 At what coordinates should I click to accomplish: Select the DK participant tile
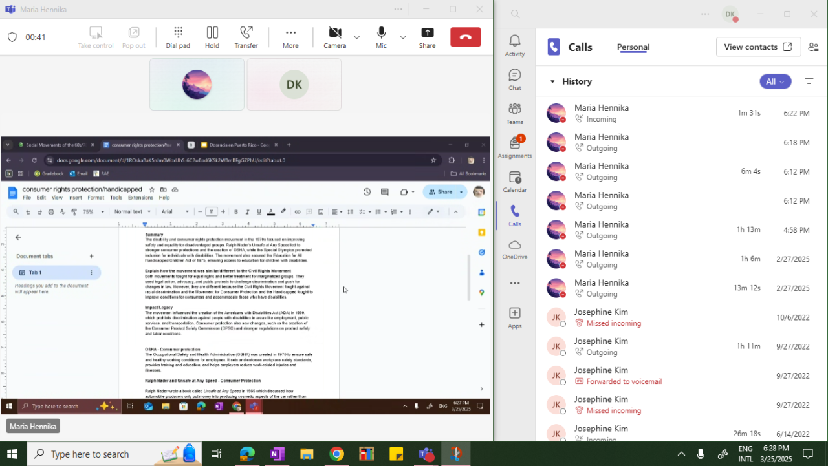(294, 85)
